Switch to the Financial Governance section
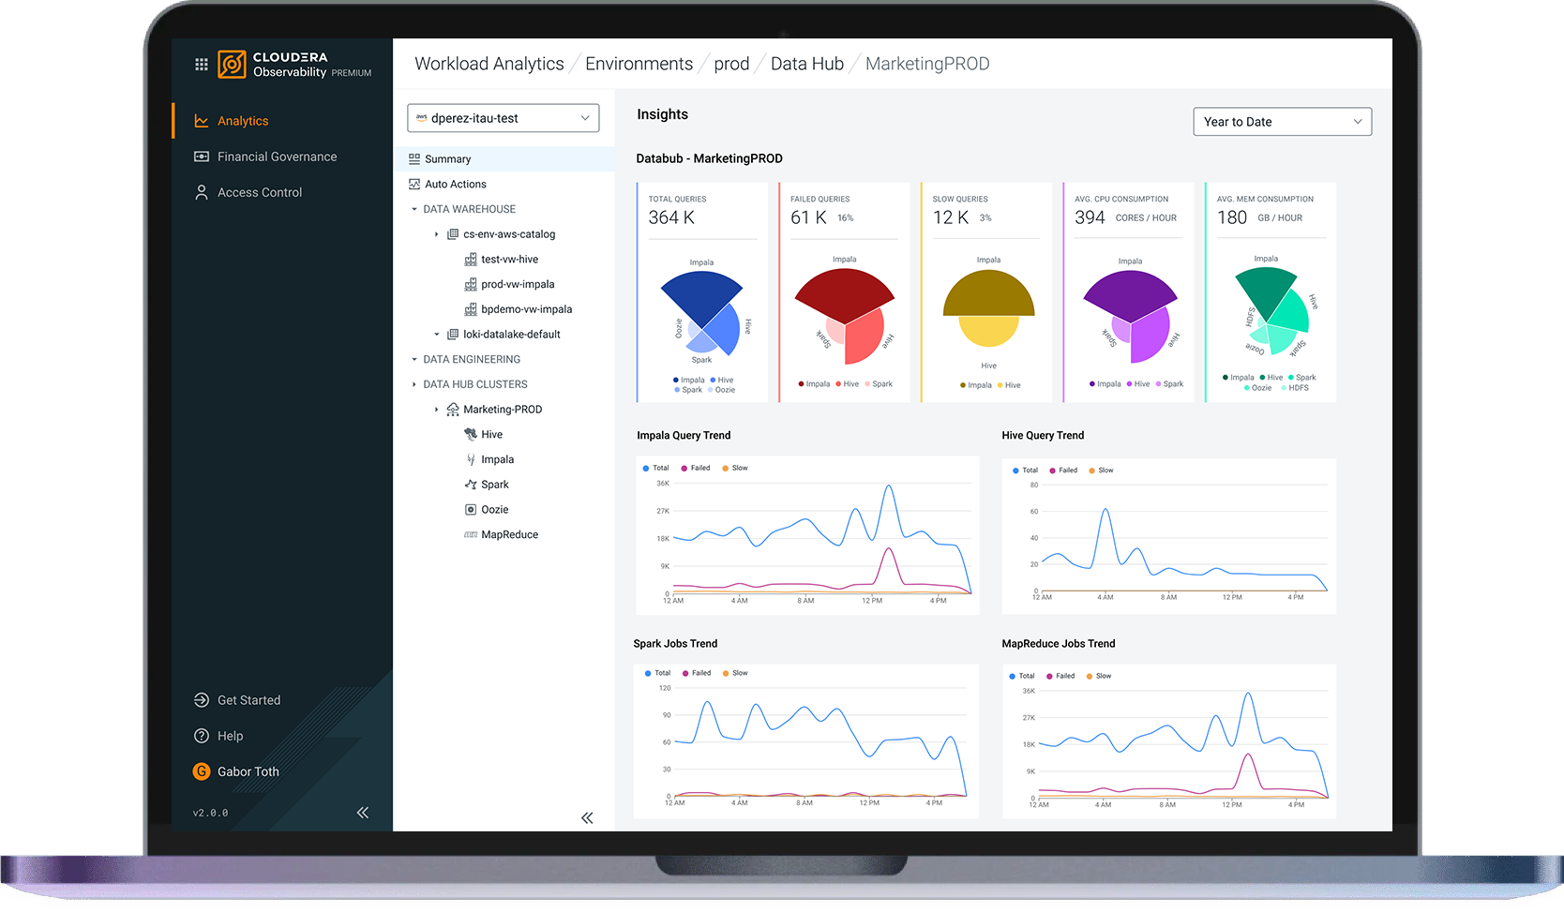This screenshot has width=1564, height=912. click(x=277, y=157)
